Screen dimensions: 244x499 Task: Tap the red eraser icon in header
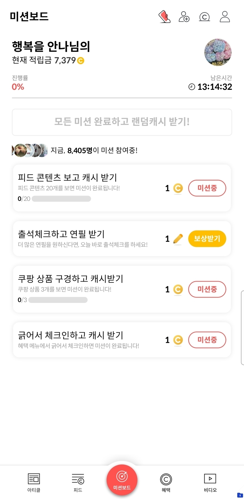point(164,17)
